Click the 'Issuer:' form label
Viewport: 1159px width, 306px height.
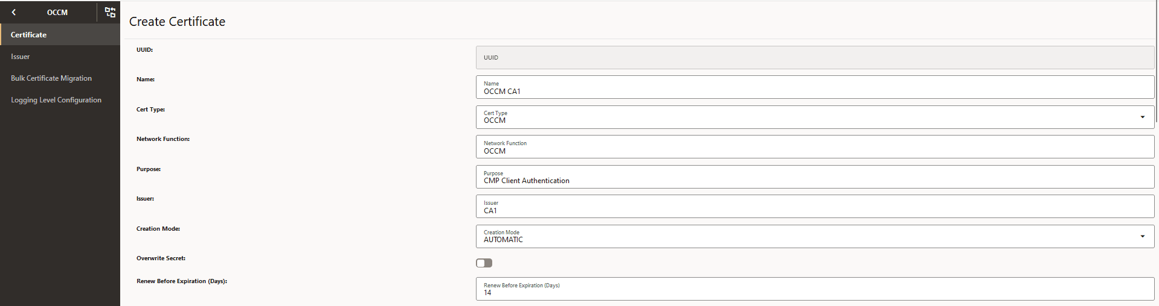pos(145,199)
